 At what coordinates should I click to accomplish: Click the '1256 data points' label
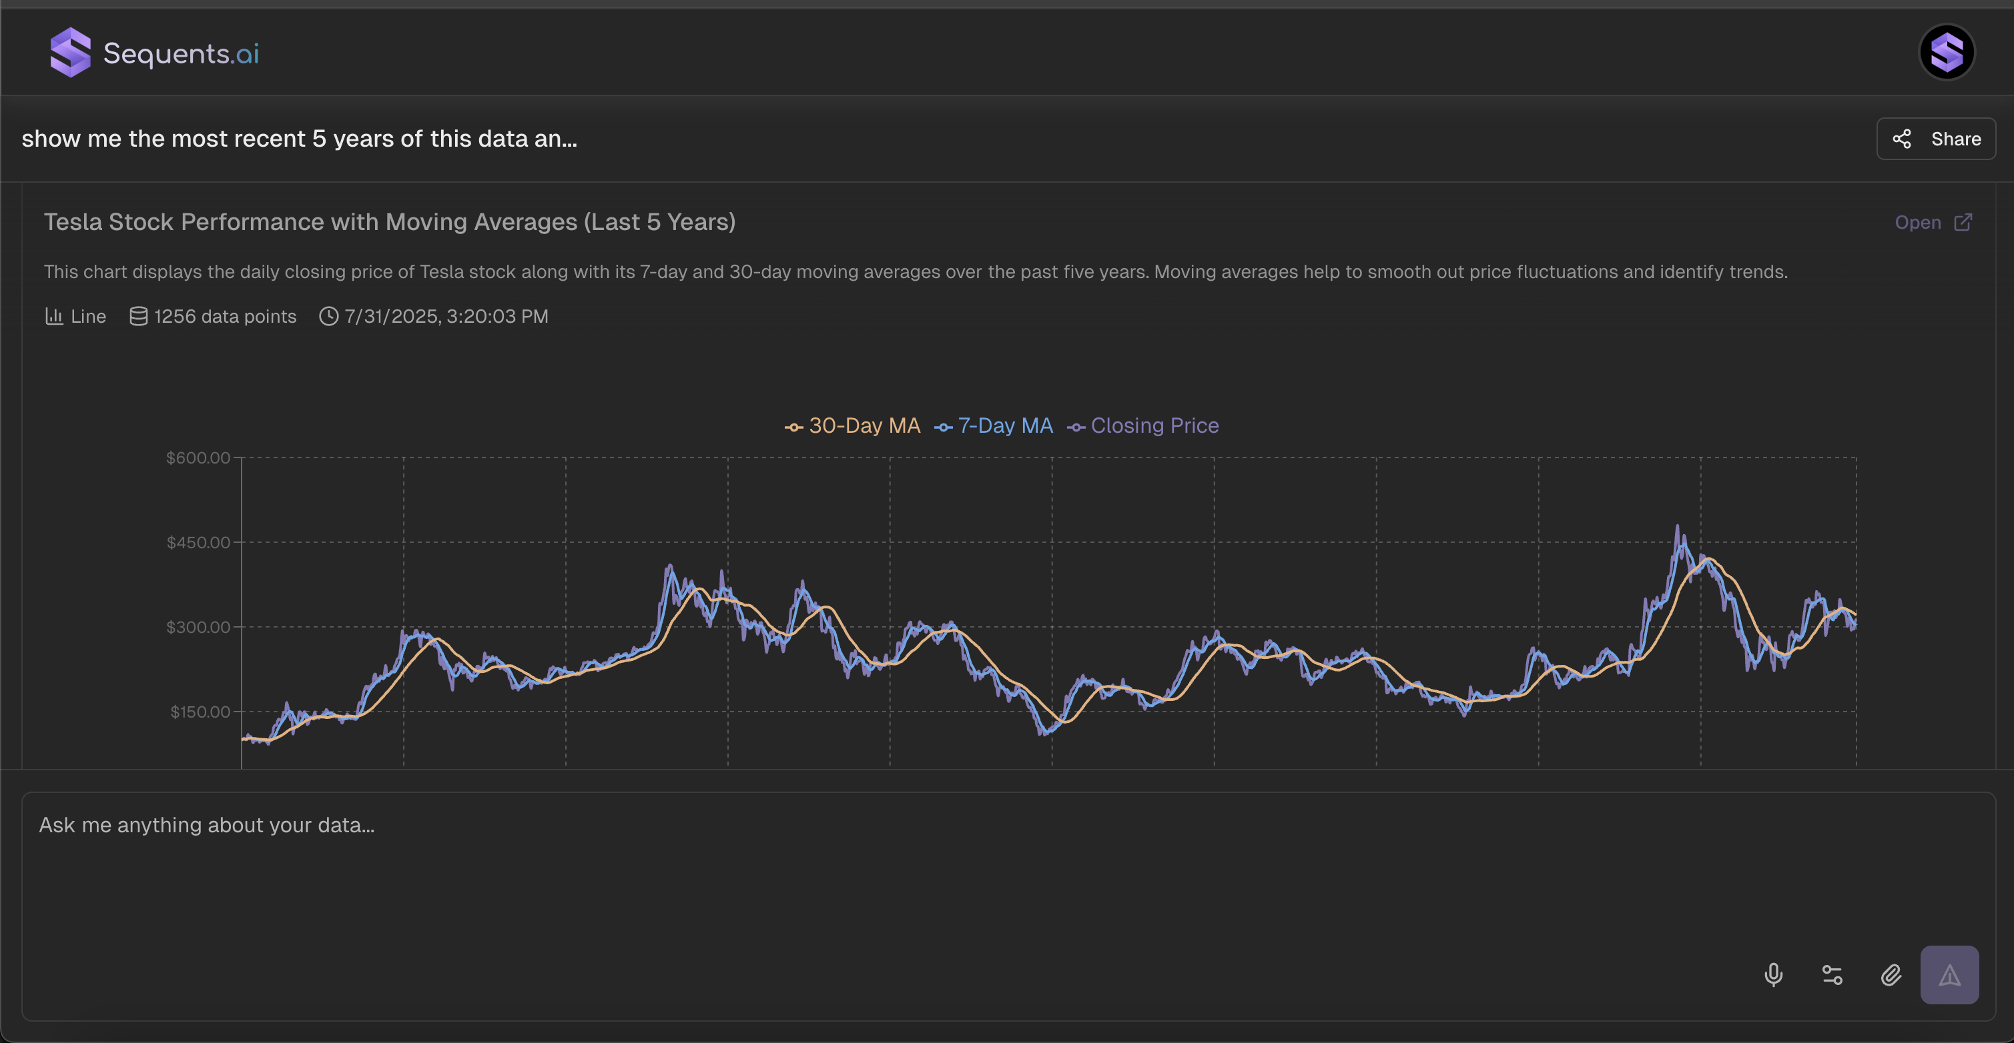coord(225,316)
